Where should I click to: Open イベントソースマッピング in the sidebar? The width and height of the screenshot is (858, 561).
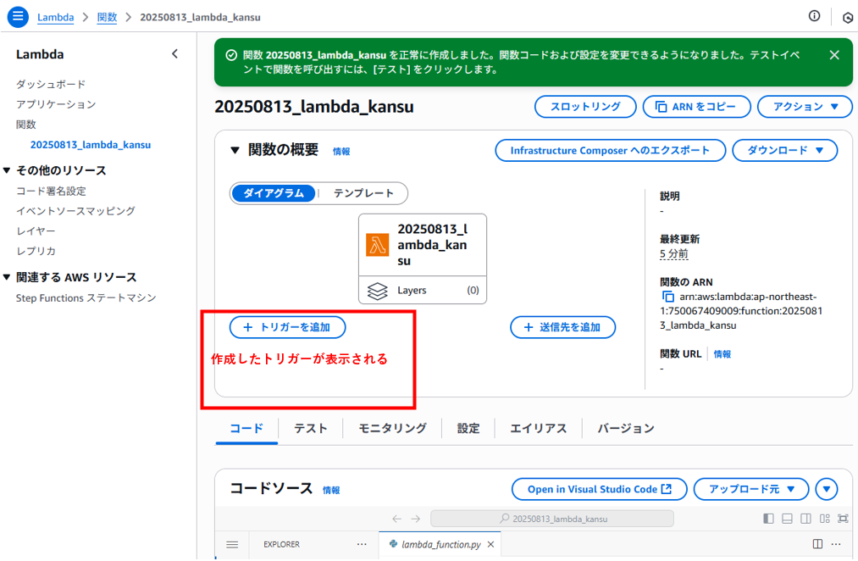[x=75, y=211]
